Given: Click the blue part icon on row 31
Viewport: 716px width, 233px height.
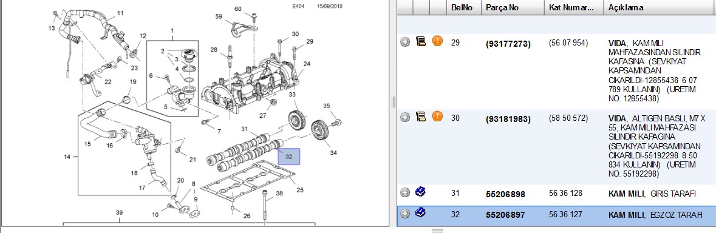Looking at the screenshot, I should pos(421,192).
